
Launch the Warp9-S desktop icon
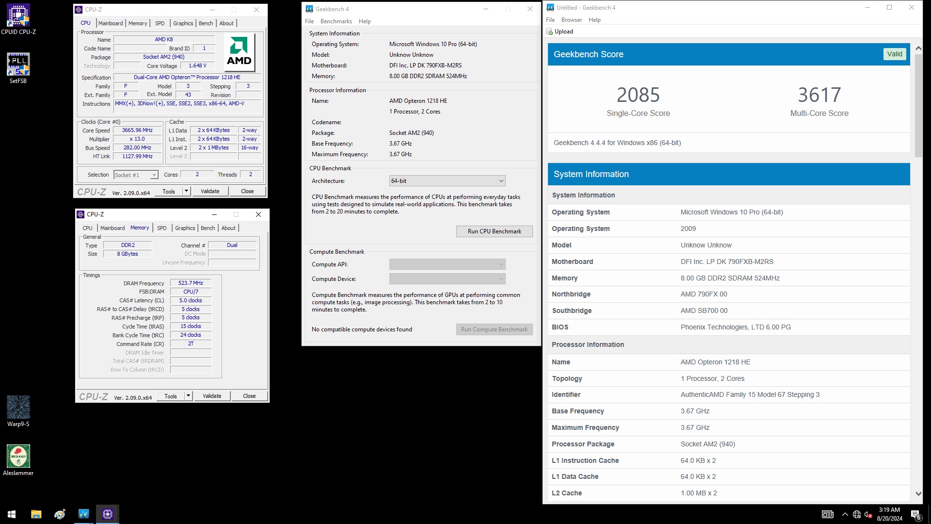(x=18, y=411)
